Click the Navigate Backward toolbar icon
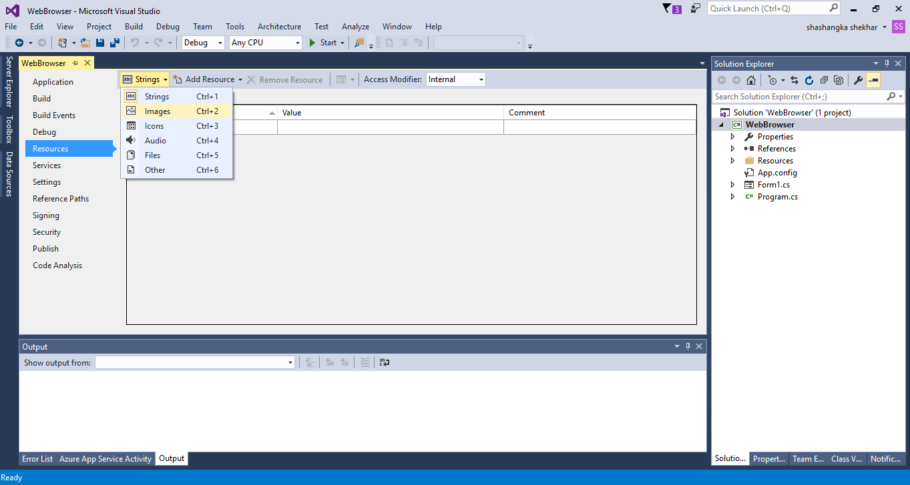This screenshot has width=910, height=485. coord(19,43)
